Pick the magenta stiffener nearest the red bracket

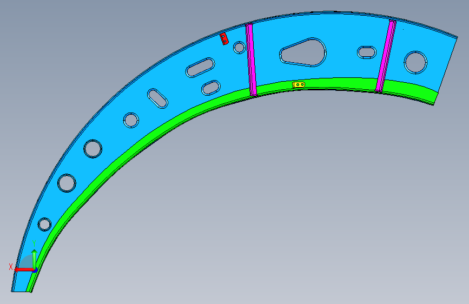point(251,60)
